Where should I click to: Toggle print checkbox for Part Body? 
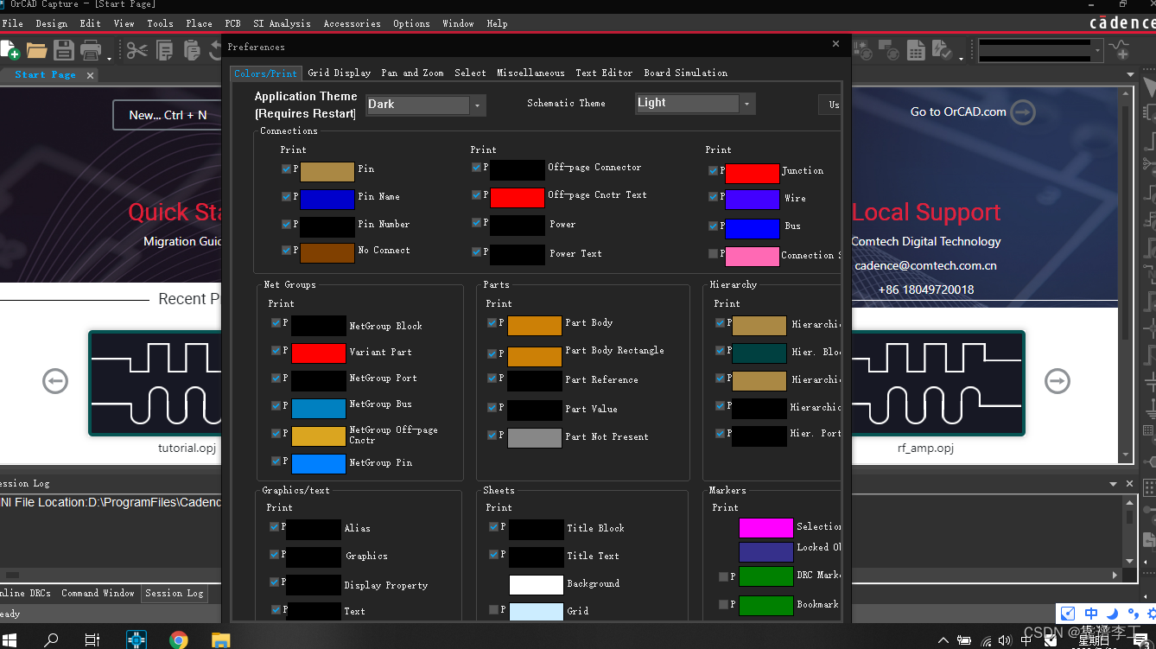[x=492, y=323]
